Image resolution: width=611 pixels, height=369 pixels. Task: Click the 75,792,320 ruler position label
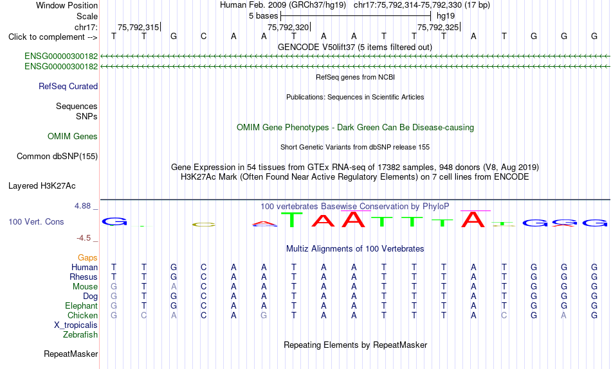pyautogui.click(x=288, y=27)
